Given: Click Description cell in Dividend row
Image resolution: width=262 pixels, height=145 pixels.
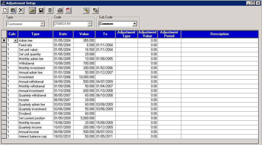Looking at the screenshot, I should (220, 114).
